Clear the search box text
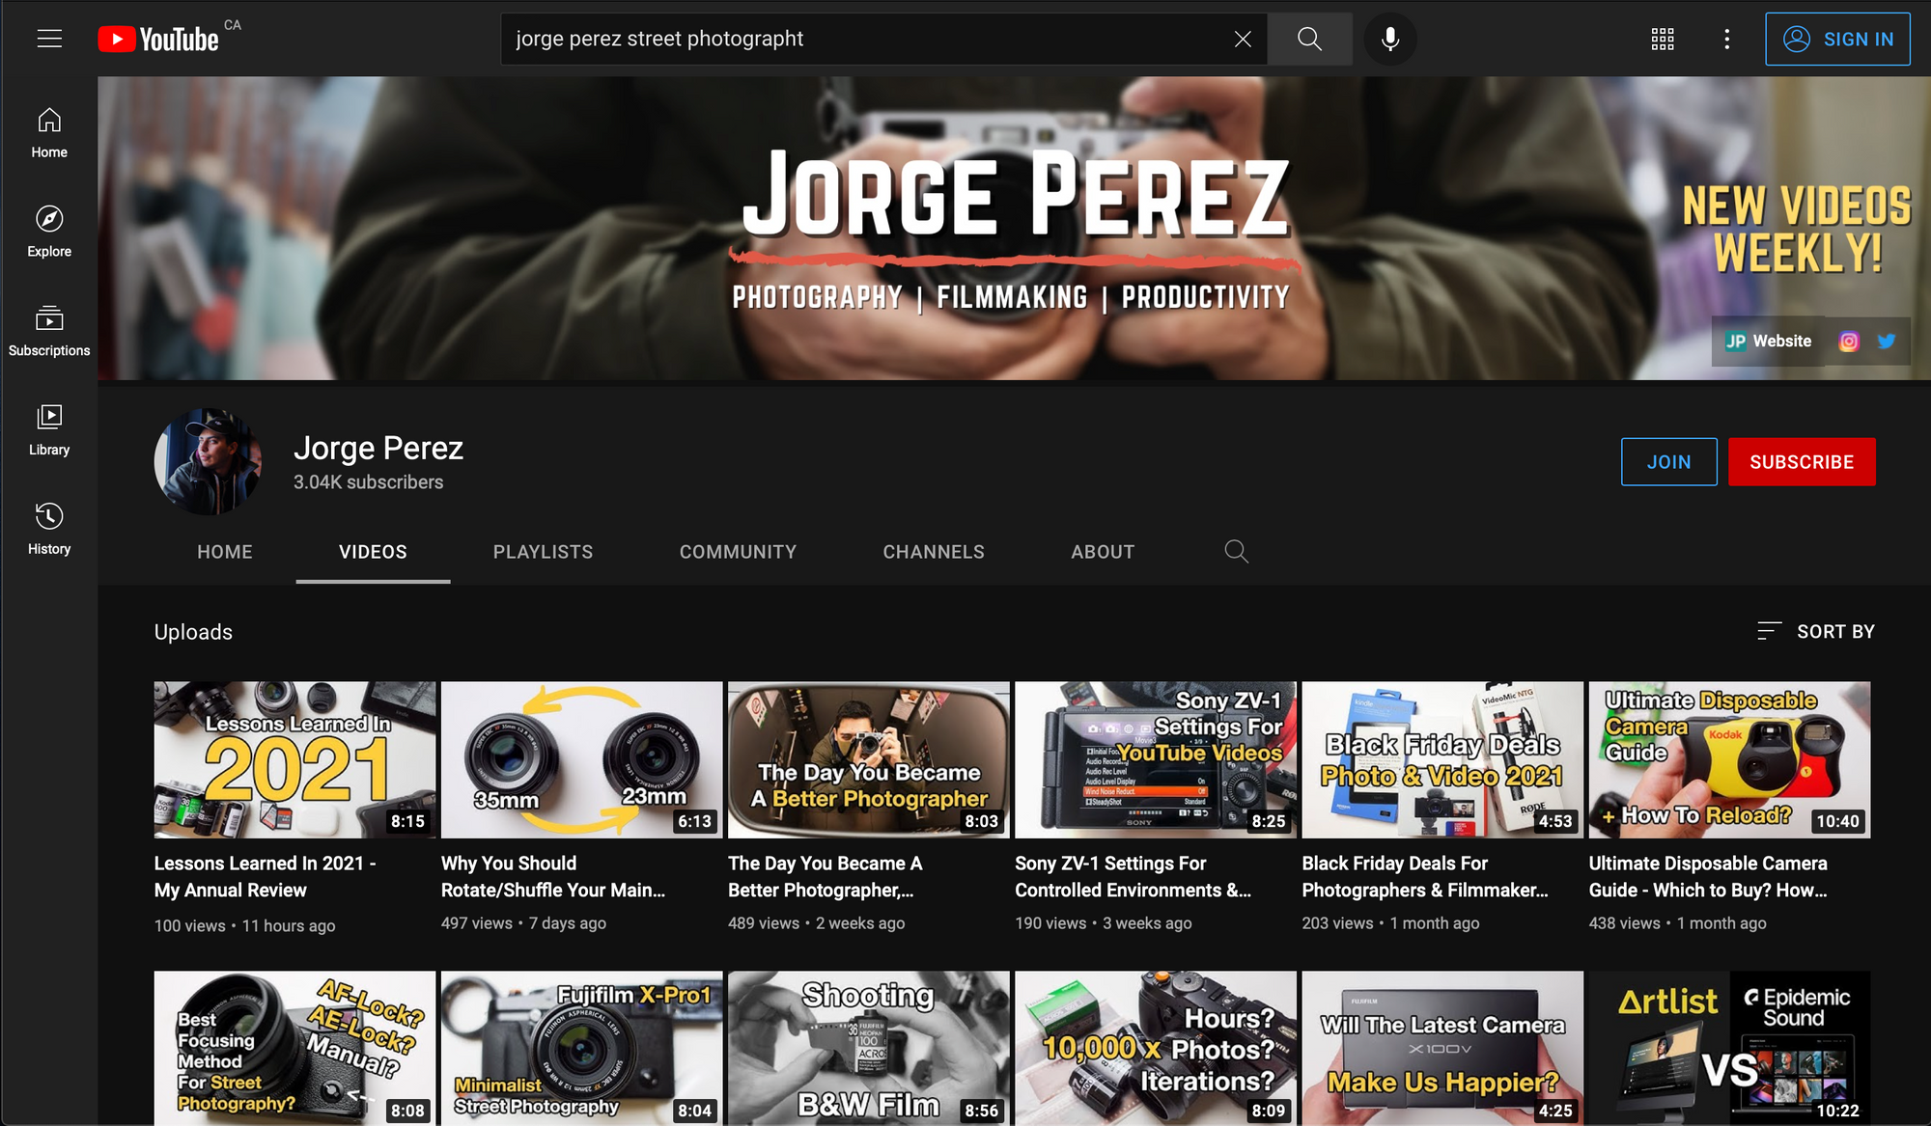Image resolution: width=1931 pixels, height=1126 pixels. (x=1243, y=39)
